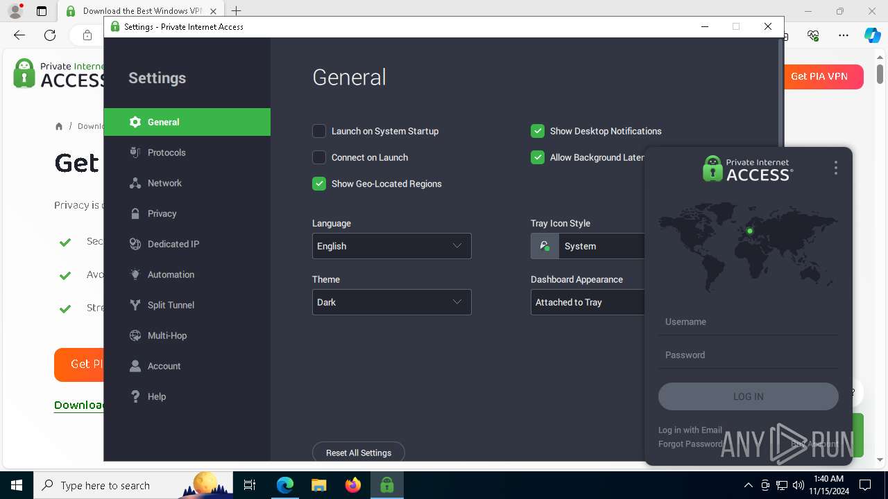This screenshot has height=499, width=888.
Task: Click the volume icon in system tray
Action: [x=799, y=485]
